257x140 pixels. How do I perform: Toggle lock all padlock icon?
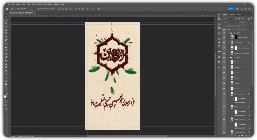click(x=240, y=26)
